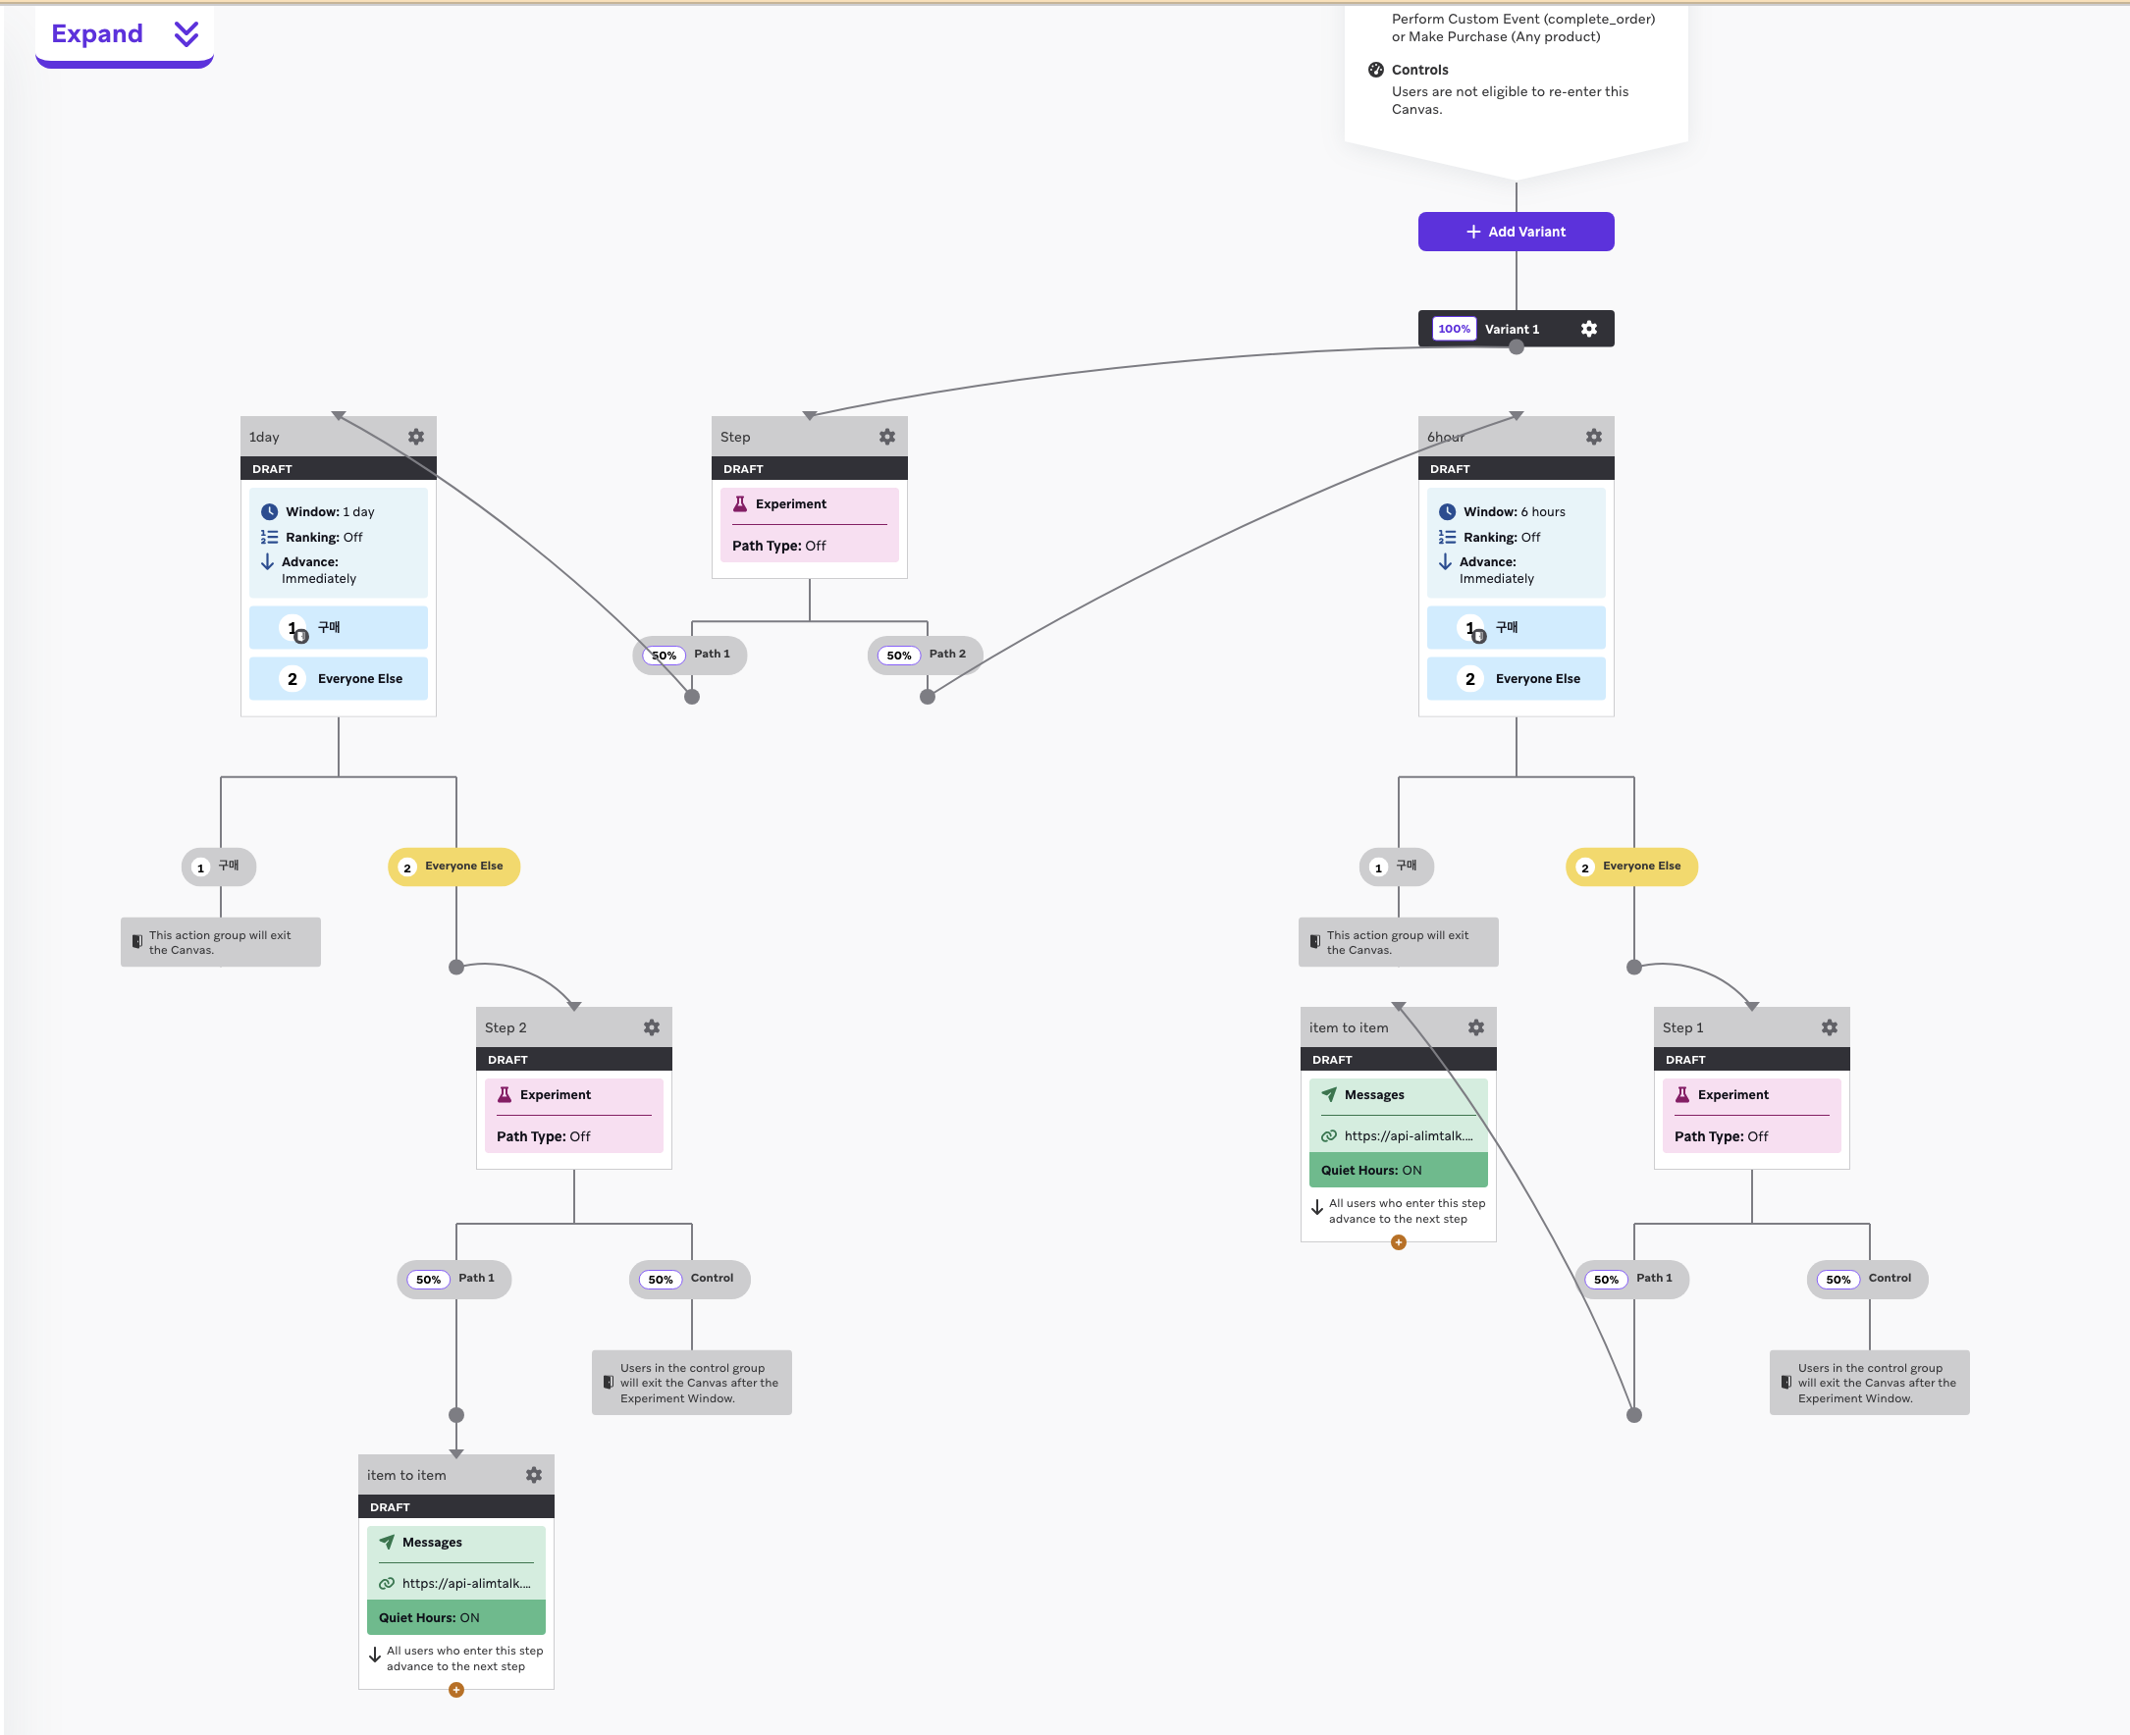
Task: Click orange plus below right item to item step
Action: [1399, 1242]
